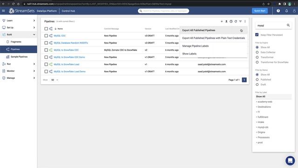Choose Show Labels menu entry
The width and height of the screenshot is (298, 168).
point(213,54)
